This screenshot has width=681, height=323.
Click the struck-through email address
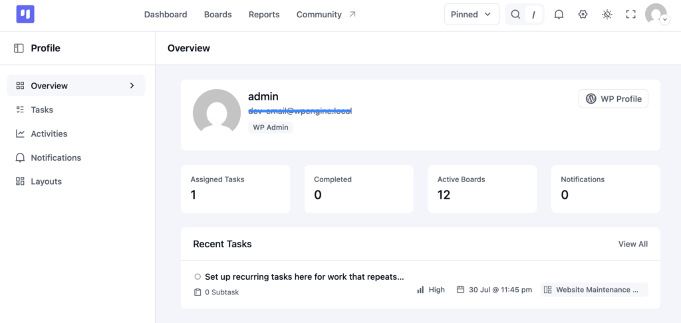[300, 111]
